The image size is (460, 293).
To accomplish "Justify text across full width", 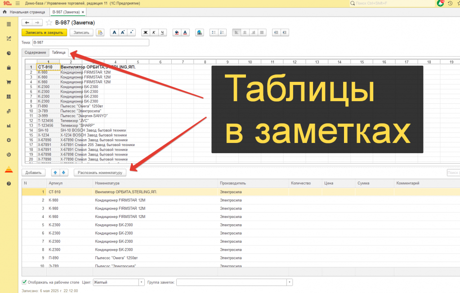I will (262, 32).
